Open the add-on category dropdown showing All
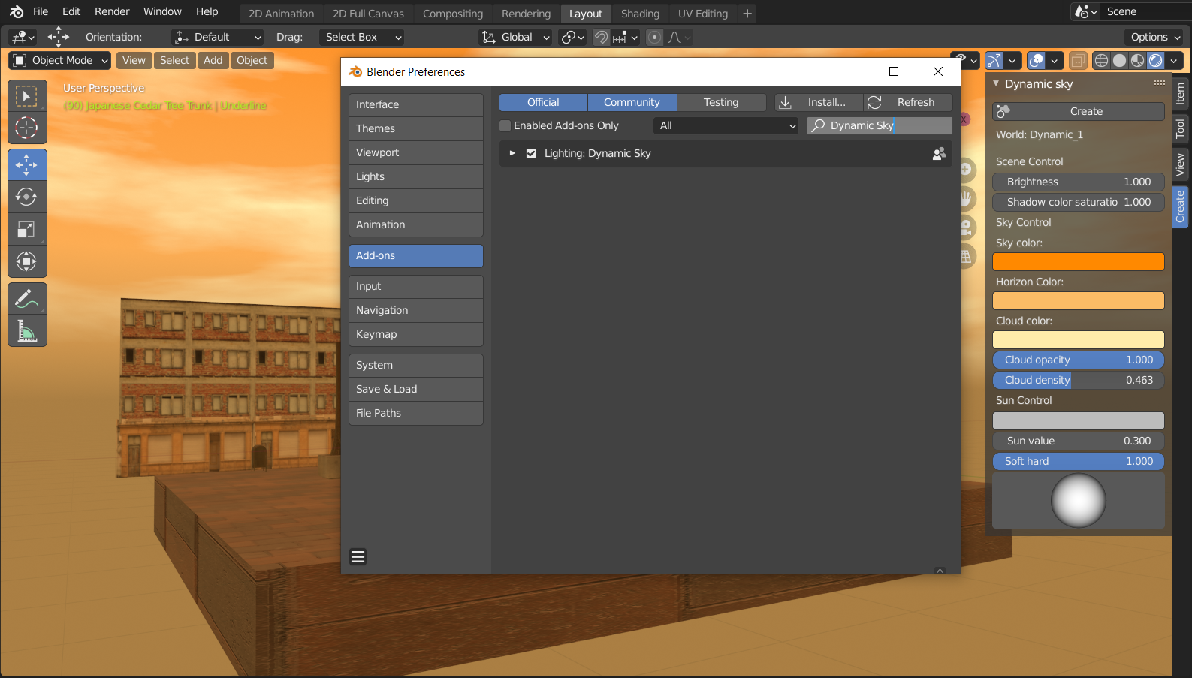The height and width of the screenshot is (678, 1192). pyautogui.click(x=726, y=125)
